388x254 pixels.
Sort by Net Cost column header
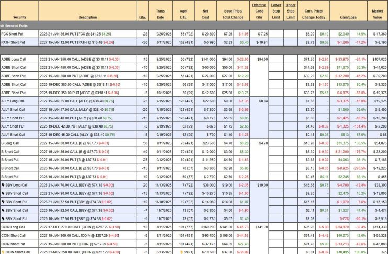point(206,14)
